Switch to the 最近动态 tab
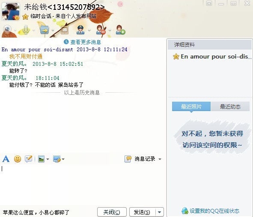This screenshot has height=217, width=253. pyautogui.click(x=230, y=106)
